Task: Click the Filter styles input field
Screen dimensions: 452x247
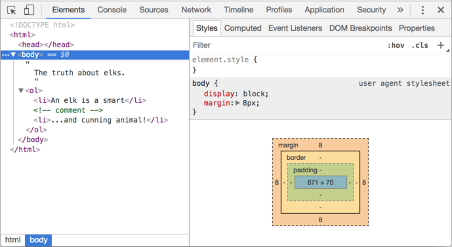Action: 288,45
